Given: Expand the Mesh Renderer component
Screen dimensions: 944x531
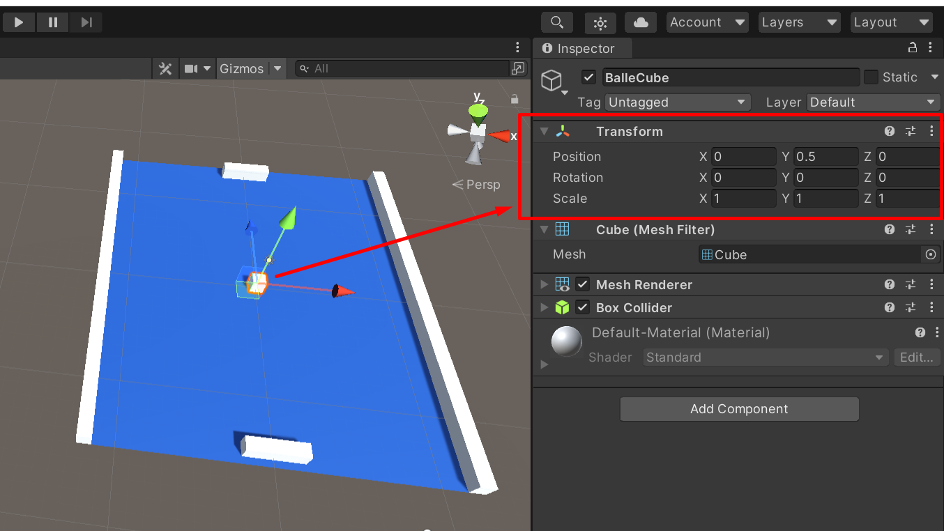Looking at the screenshot, I should 545,285.
